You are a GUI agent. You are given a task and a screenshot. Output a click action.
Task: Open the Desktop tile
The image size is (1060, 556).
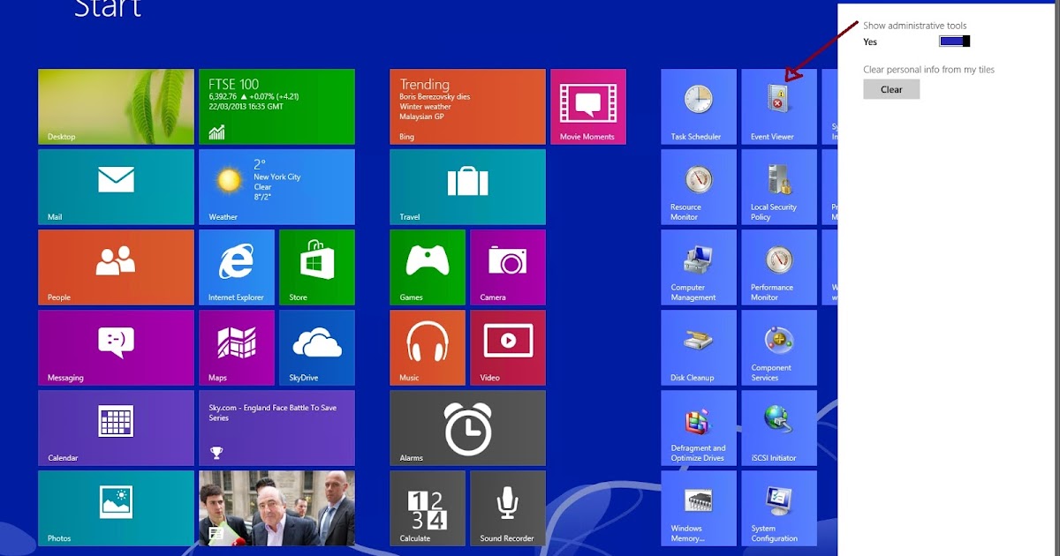(x=116, y=107)
